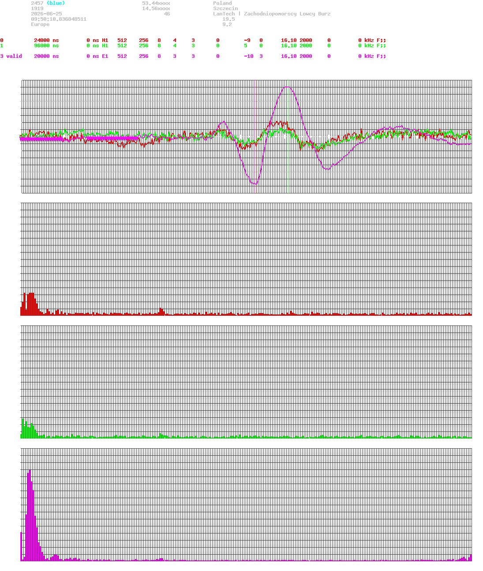Viewport: 483px width, 571px height.
Task: Click the deepest magenta waveform trough
Action: (x=255, y=183)
